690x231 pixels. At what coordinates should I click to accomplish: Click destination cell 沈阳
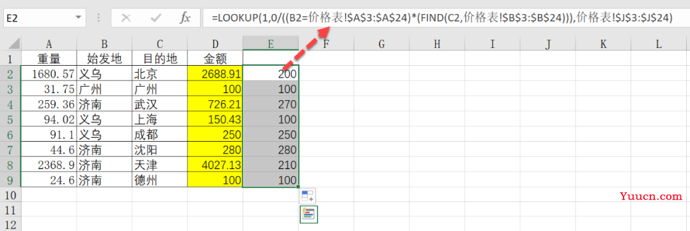pos(160,149)
